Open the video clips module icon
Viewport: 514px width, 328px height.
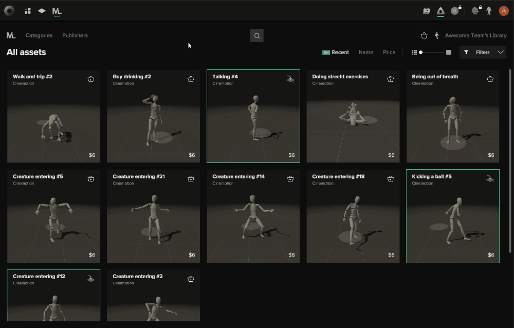click(x=427, y=11)
